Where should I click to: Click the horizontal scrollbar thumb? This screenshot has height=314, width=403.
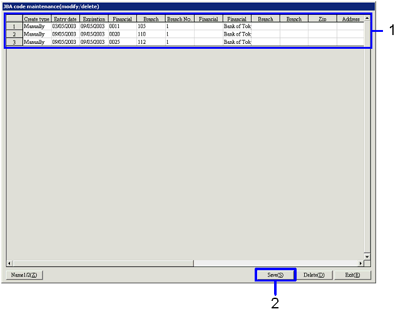click(103, 263)
